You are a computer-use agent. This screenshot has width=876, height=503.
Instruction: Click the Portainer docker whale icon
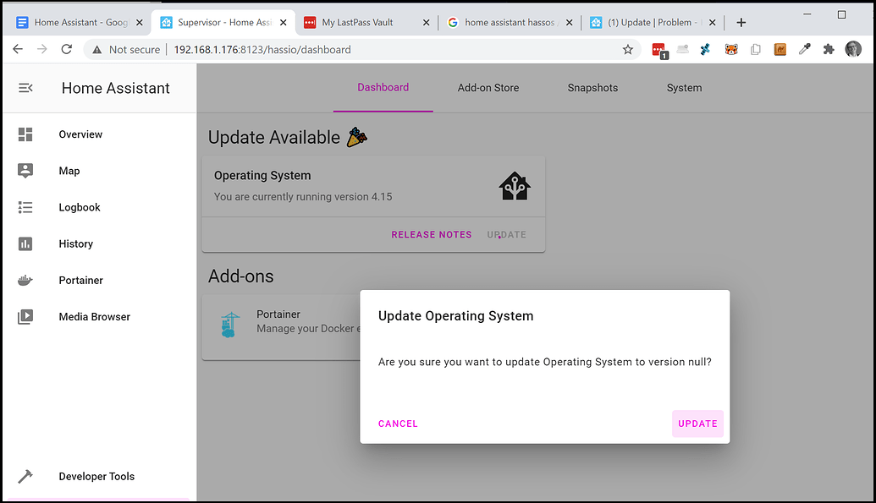point(25,281)
